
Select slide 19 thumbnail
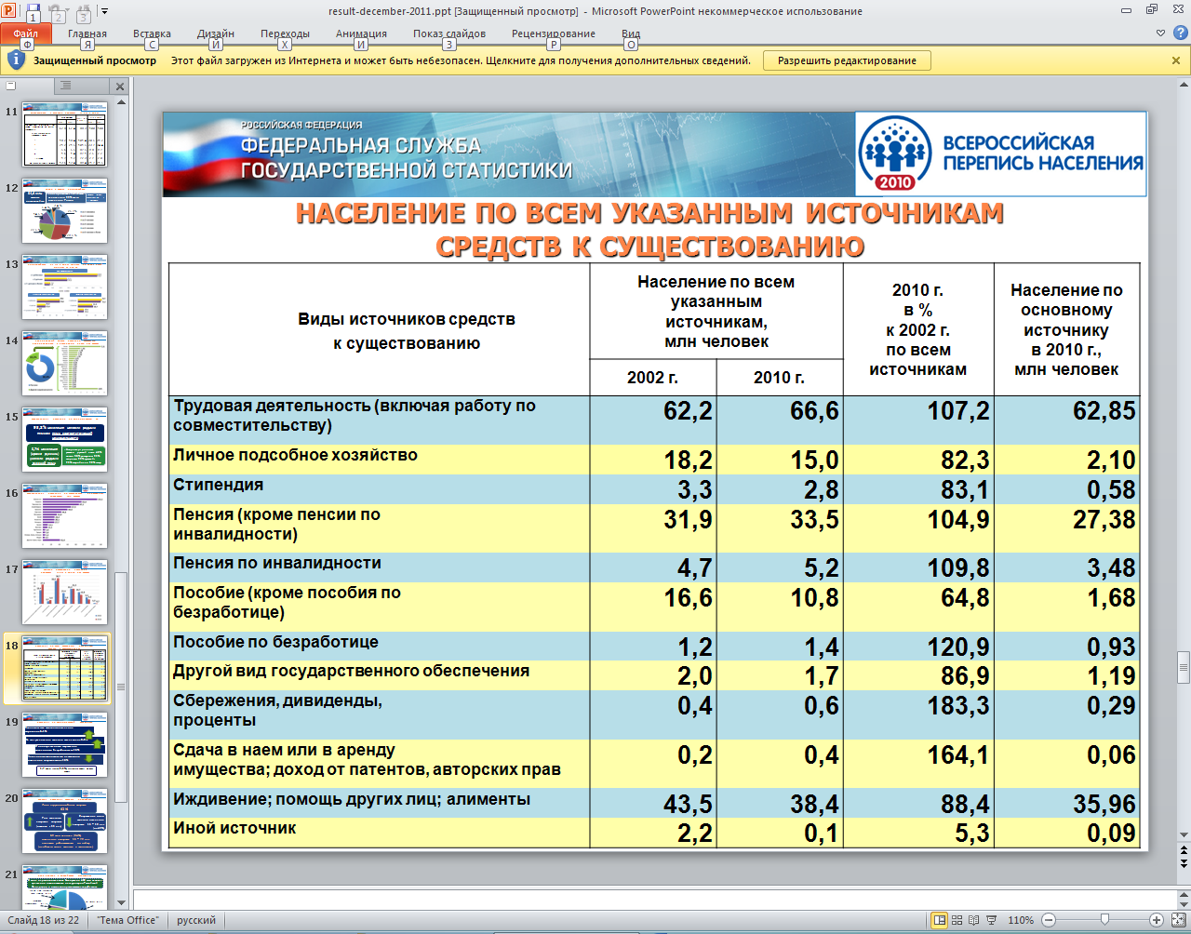[64, 744]
